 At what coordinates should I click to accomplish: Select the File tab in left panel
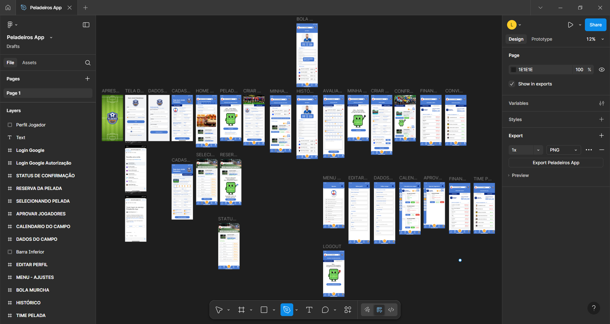[x=10, y=63]
